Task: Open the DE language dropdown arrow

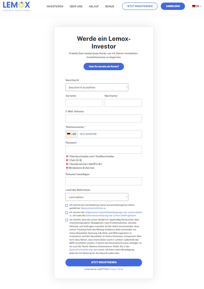Action: pyautogui.click(x=201, y=6)
